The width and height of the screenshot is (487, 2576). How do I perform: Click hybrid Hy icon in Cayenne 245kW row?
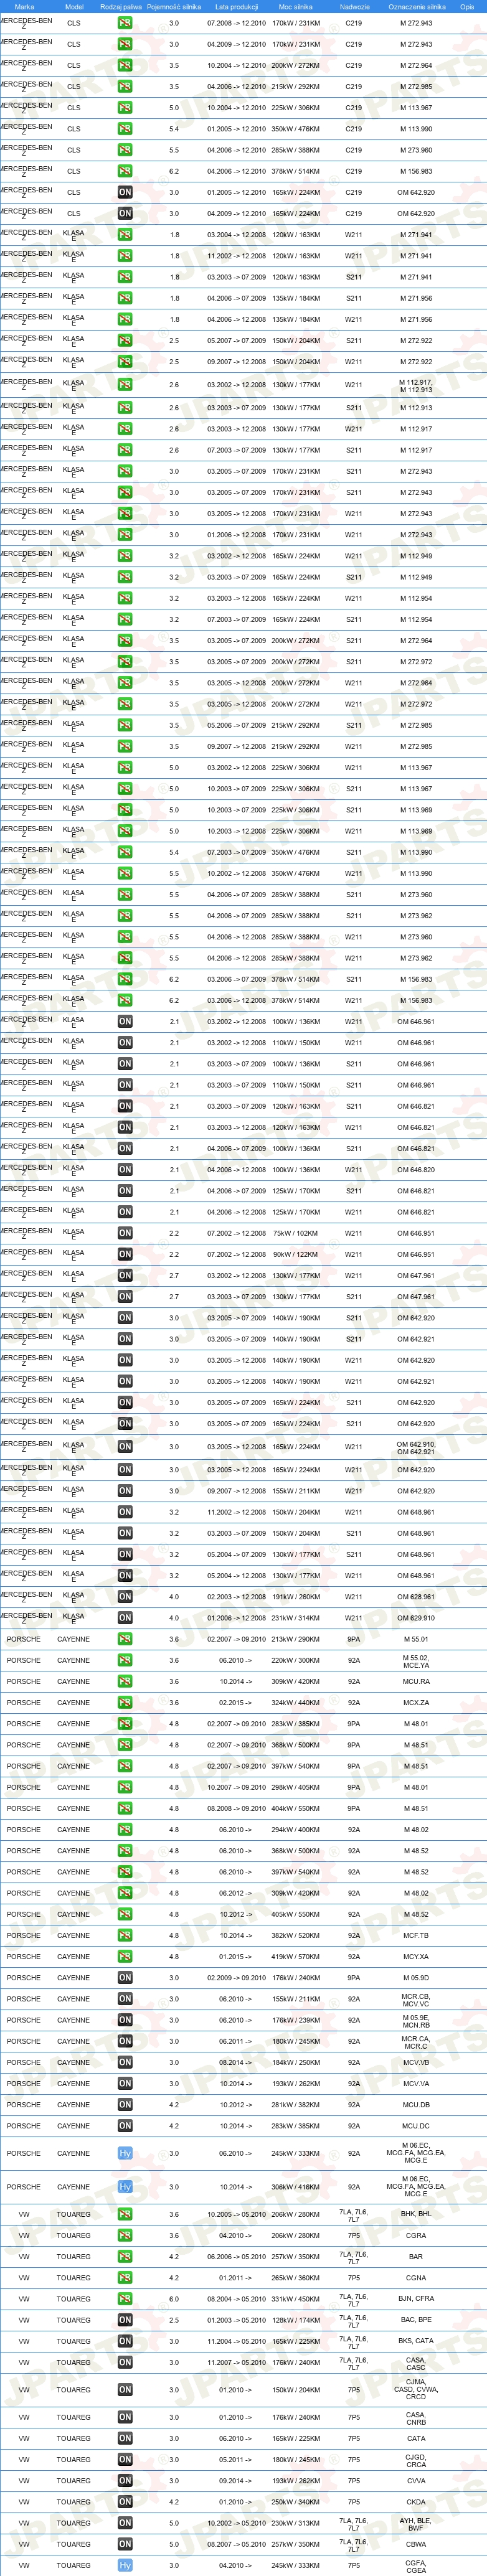coord(125,2153)
